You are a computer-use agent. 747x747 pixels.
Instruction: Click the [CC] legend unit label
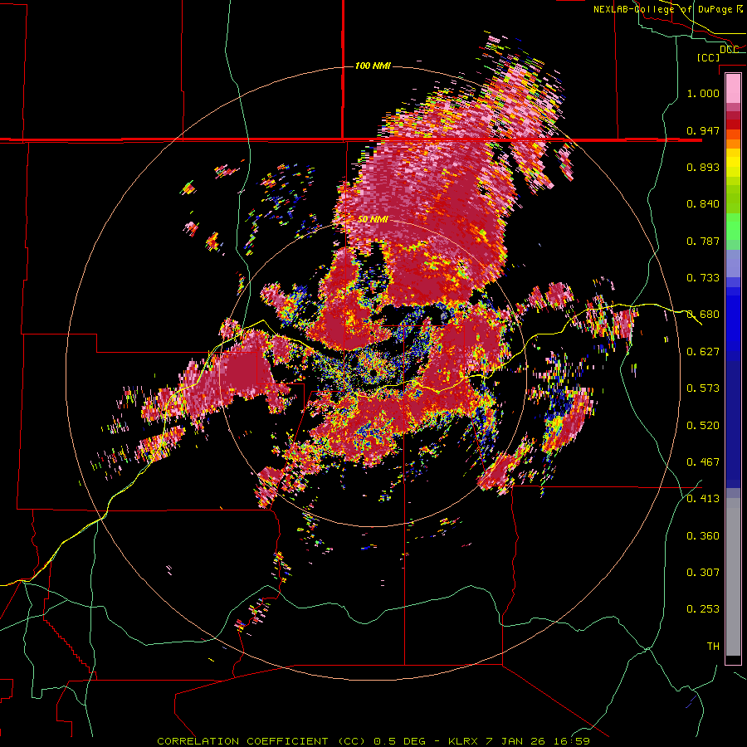pos(709,57)
